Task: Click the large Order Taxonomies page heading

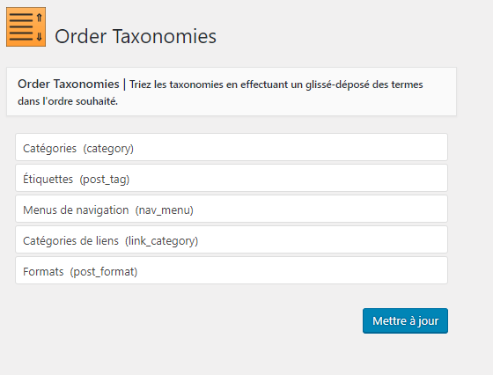Action: [136, 36]
